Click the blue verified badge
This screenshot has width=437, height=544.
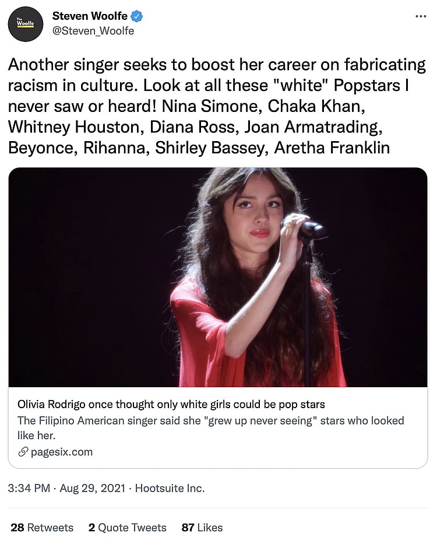(x=137, y=16)
